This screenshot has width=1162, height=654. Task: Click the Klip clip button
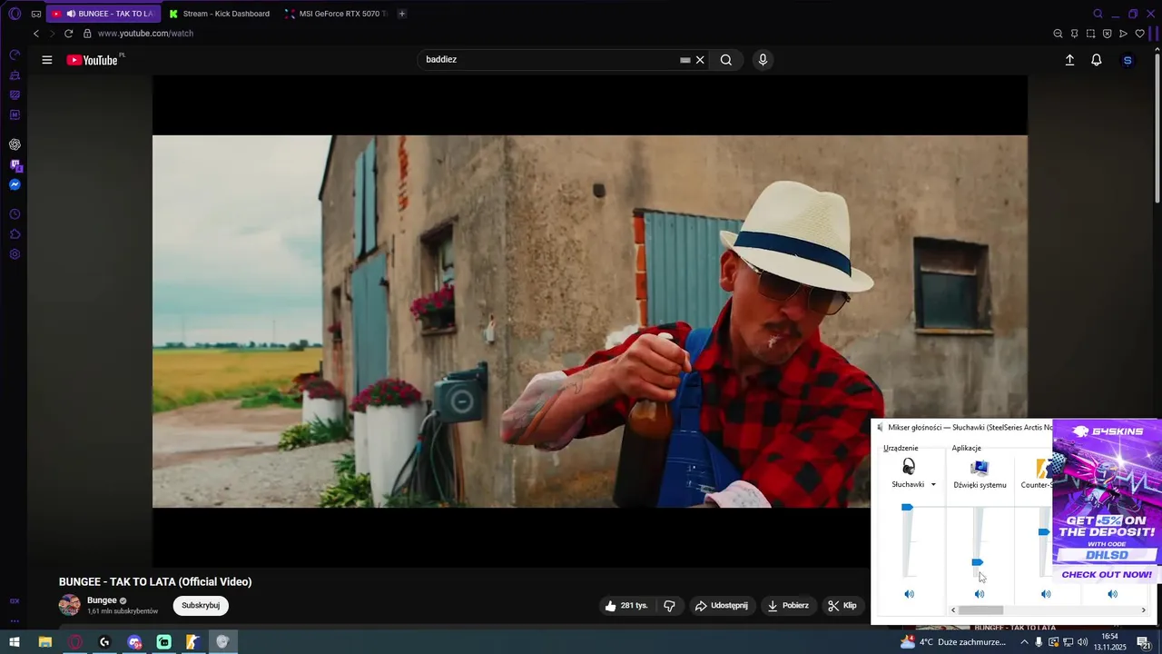click(842, 606)
